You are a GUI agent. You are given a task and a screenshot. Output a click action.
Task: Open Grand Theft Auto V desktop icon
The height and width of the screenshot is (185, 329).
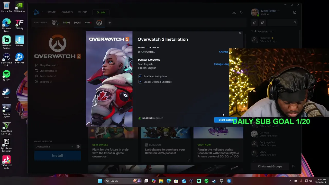click(x=6, y=128)
